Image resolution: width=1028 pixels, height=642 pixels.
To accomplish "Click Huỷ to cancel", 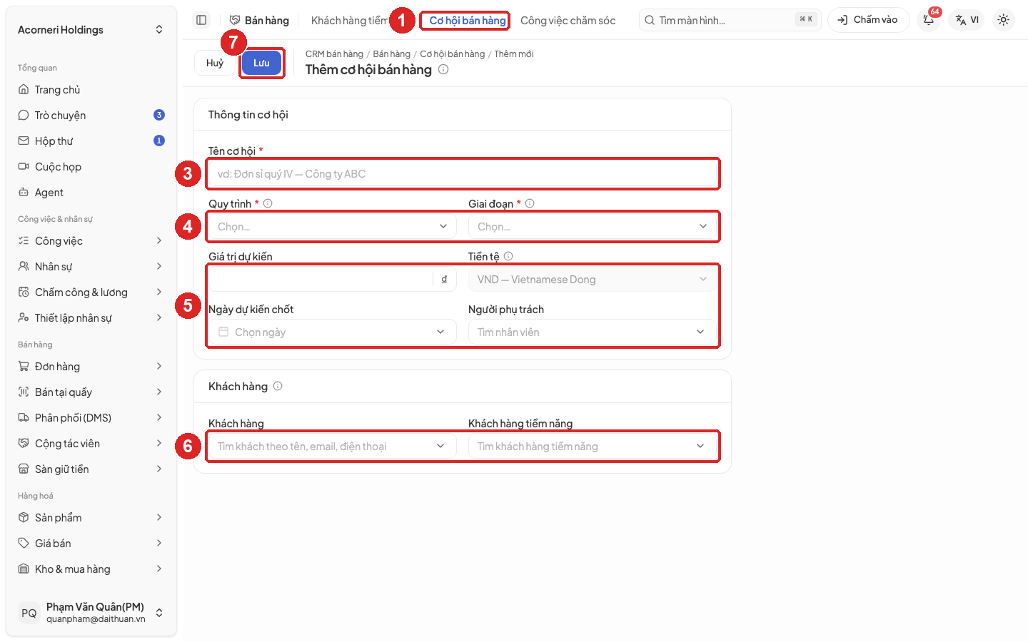I will coord(215,63).
